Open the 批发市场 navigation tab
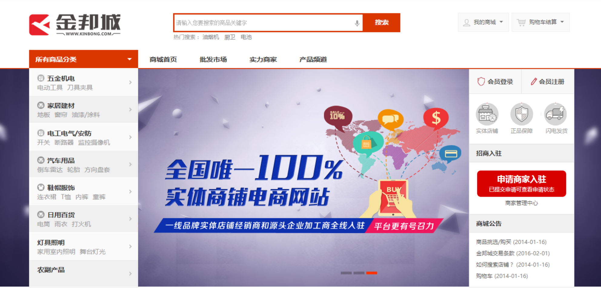The width and height of the screenshot is (601, 291). tap(213, 60)
